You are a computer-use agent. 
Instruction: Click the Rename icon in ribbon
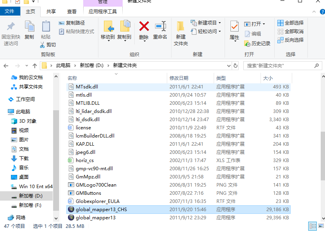pyautogui.click(x=160, y=27)
